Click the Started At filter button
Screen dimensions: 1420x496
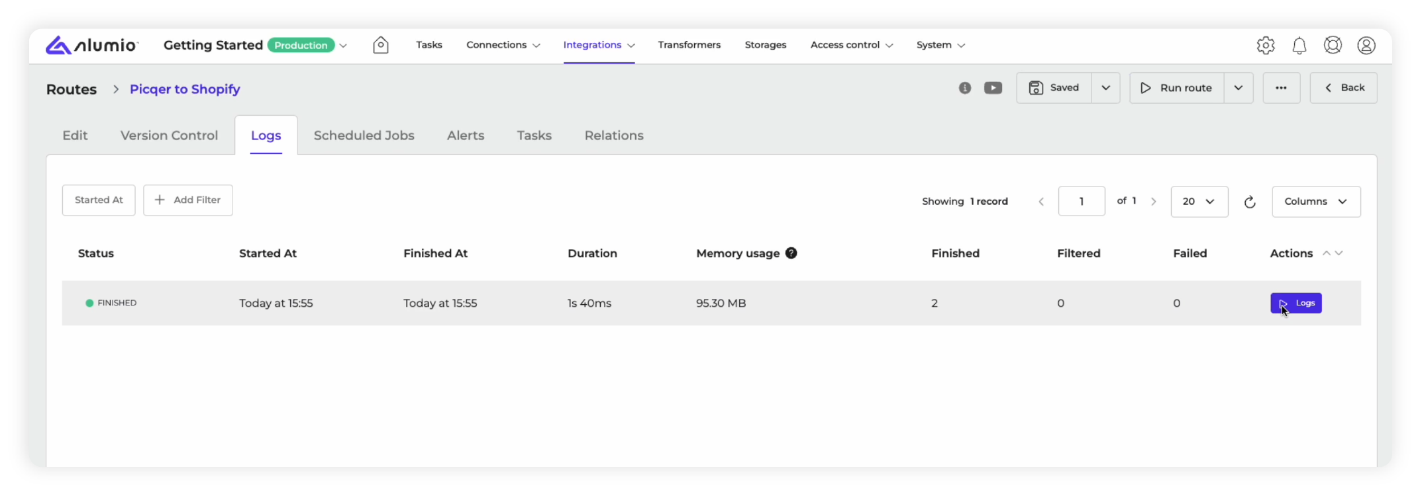coord(99,200)
